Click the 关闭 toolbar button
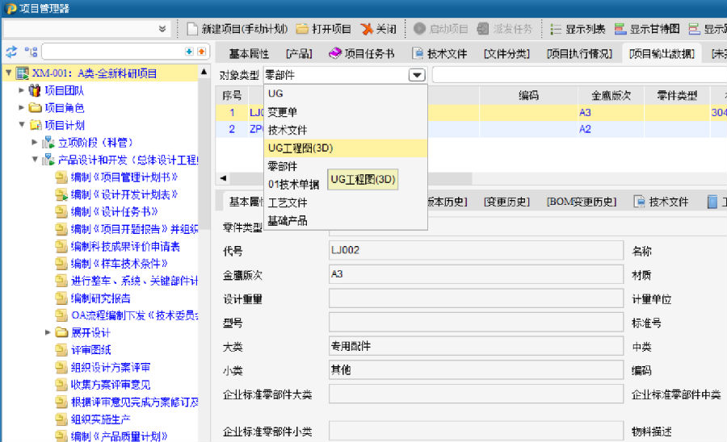Screen dimensions: 727x442 pyautogui.click(x=378, y=28)
